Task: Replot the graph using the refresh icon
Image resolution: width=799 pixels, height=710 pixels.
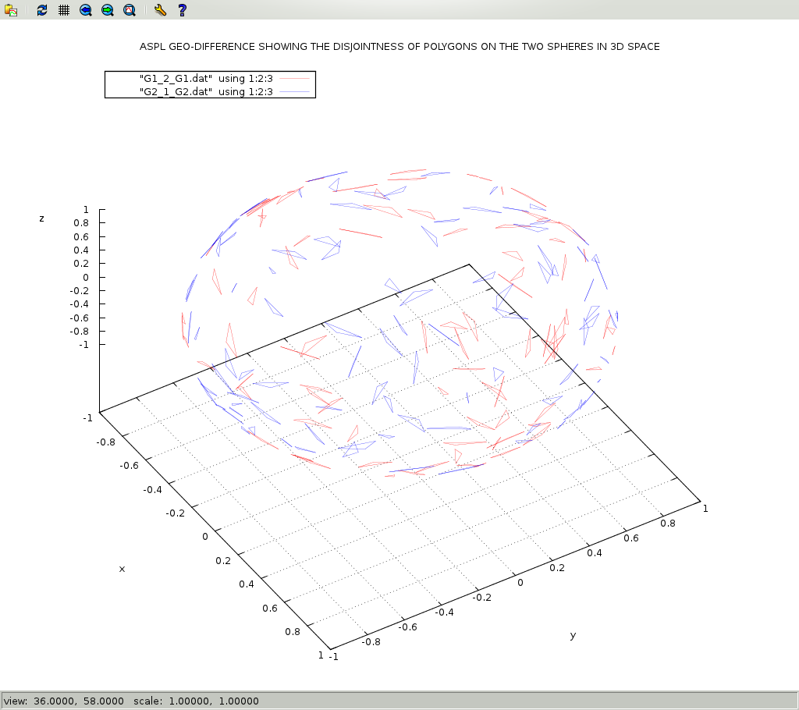Action: pyautogui.click(x=42, y=10)
